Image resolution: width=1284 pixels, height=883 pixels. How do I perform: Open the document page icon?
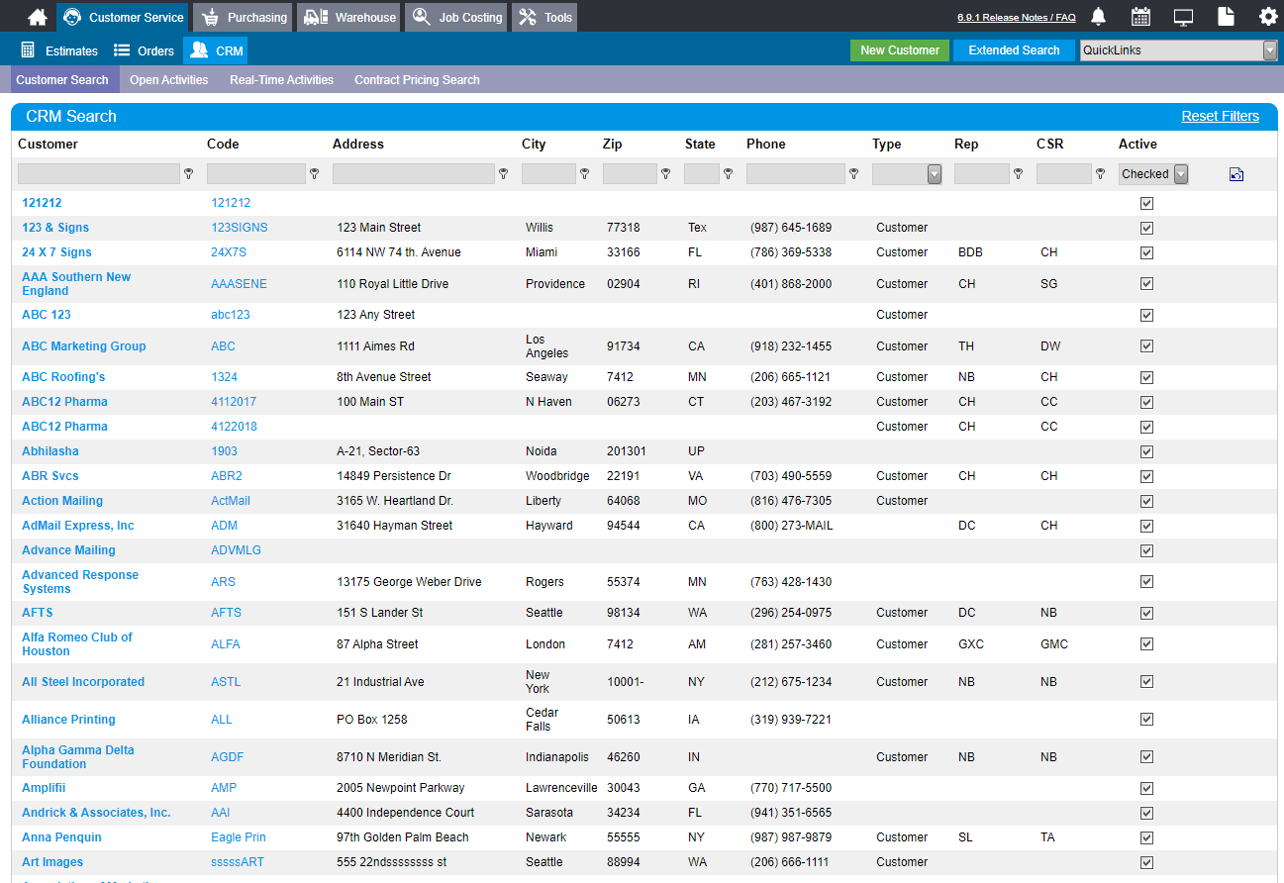point(1226,17)
